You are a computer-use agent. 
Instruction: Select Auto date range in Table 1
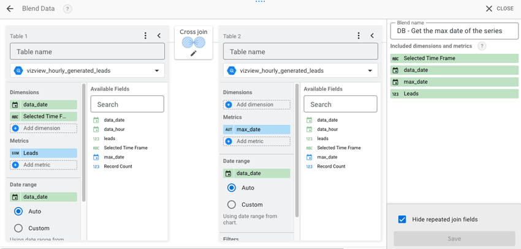point(18,211)
